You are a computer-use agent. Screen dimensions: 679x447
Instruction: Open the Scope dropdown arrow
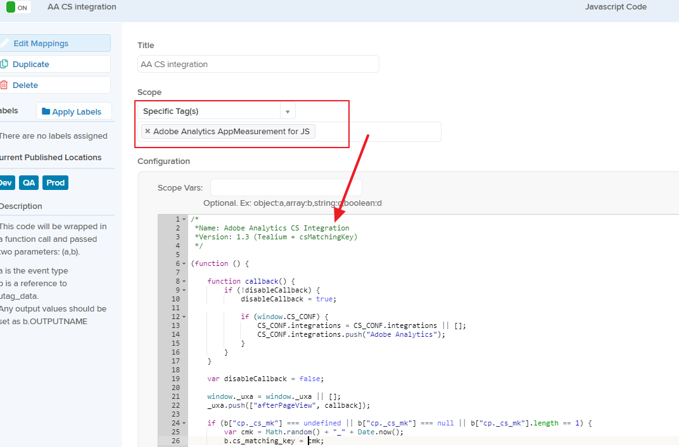pyautogui.click(x=288, y=111)
